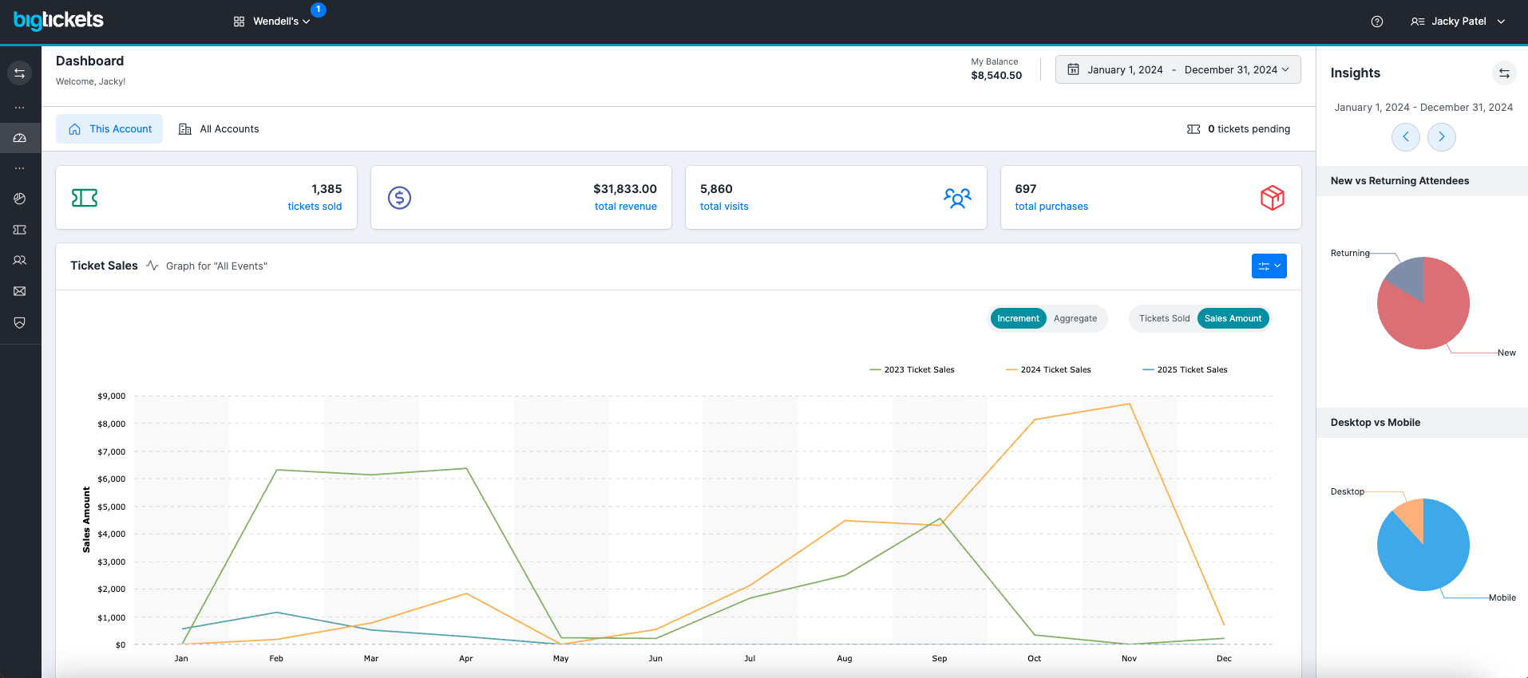Collapse the Insights panel with arrows icon
Screen dimensions: 1528x678
(x=1504, y=73)
